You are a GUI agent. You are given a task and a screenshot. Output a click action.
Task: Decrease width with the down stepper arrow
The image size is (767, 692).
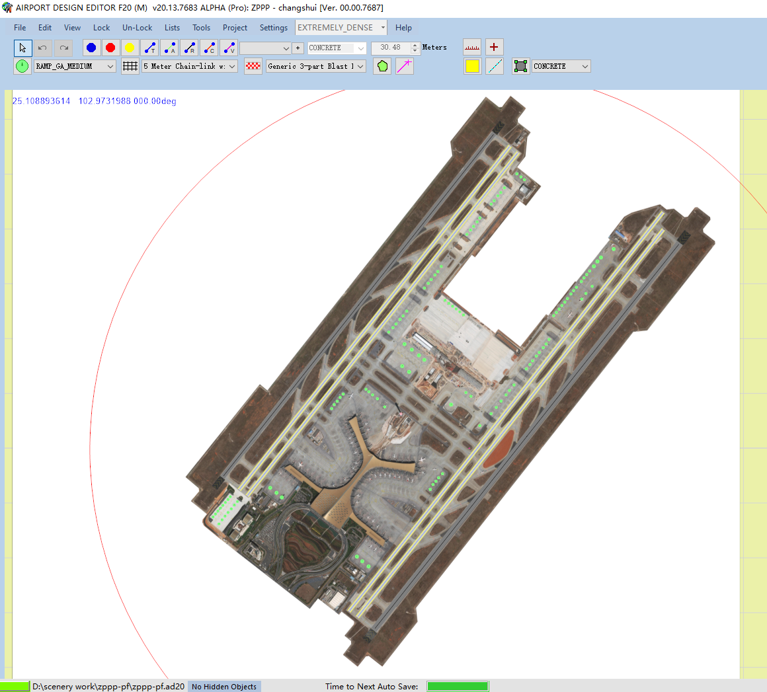pos(415,51)
